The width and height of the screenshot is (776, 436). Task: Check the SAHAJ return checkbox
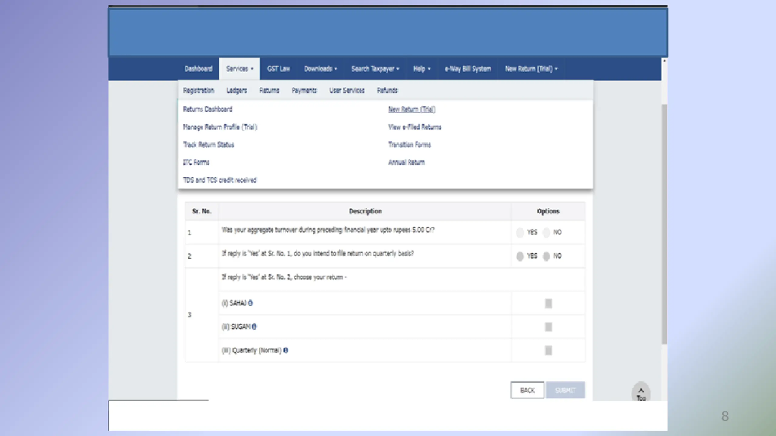(548, 303)
